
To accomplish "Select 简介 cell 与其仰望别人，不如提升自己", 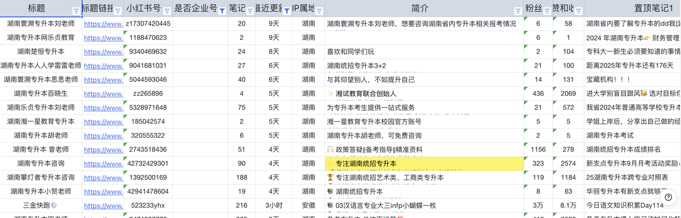I will pos(425,80).
